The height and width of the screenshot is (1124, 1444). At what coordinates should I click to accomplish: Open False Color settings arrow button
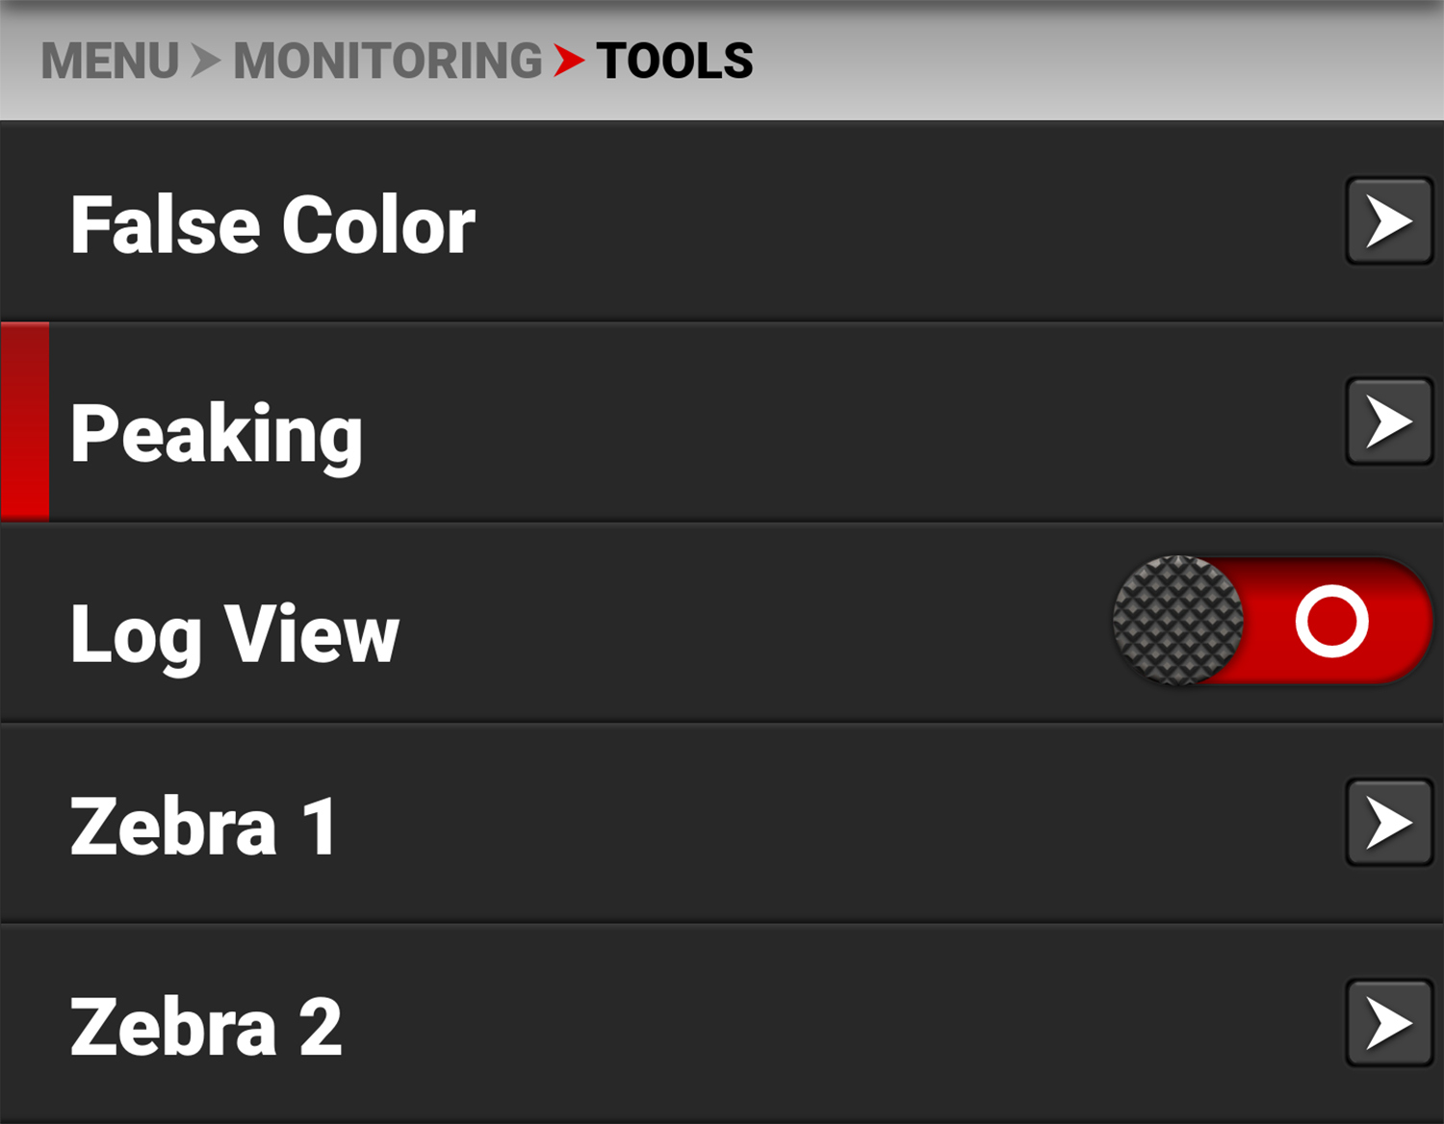[1388, 221]
